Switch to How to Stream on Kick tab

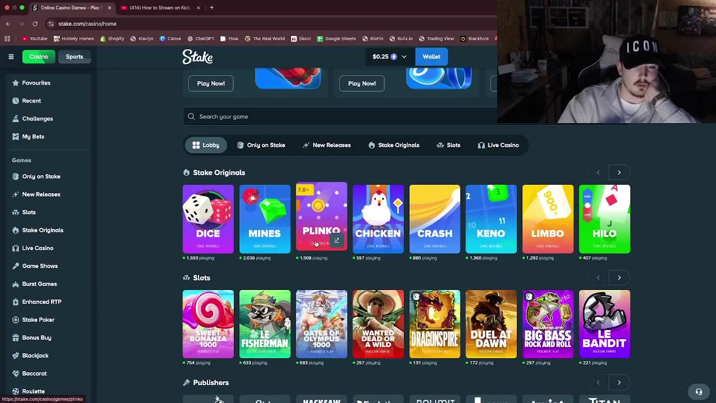point(160,8)
